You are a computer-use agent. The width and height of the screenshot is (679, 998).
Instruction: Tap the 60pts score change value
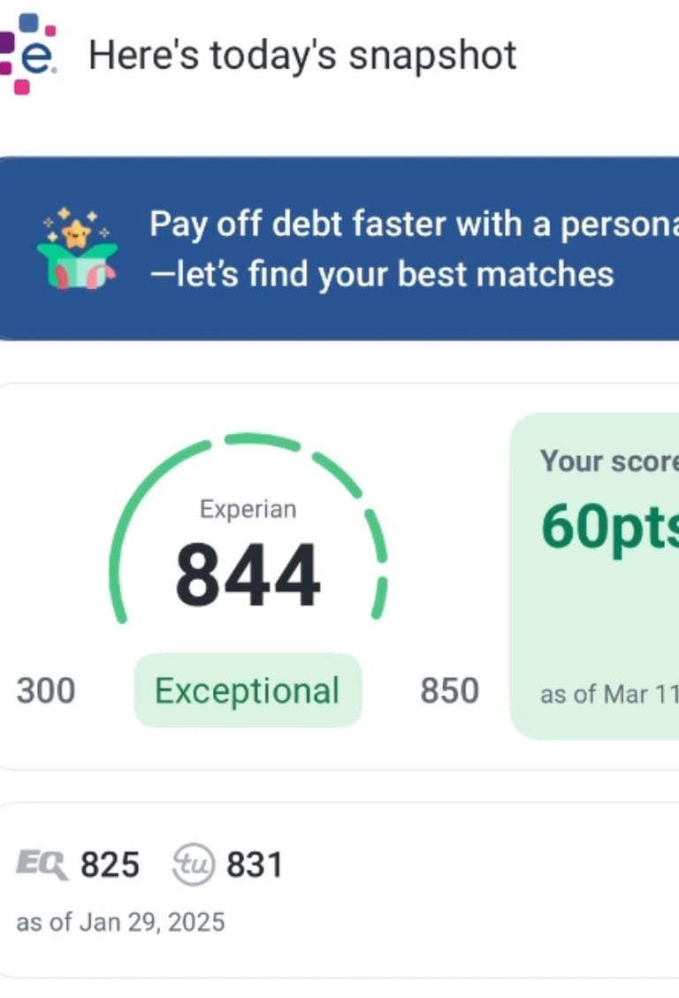pyautogui.click(x=608, y=526)
